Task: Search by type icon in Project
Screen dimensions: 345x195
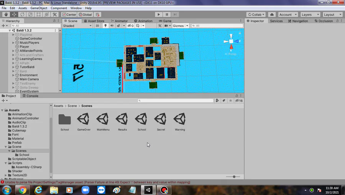Action: (x=217, y=101)
